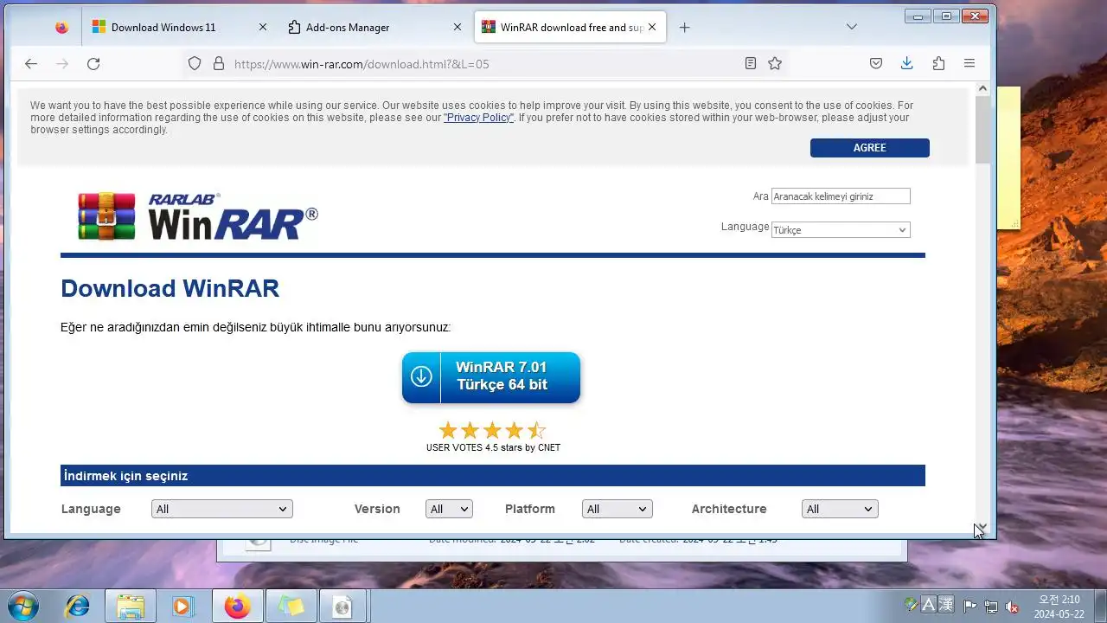This screenshot has width=1107, height=623.
Task: Click page scrollbar down arrow
Action: coord(982,527)
